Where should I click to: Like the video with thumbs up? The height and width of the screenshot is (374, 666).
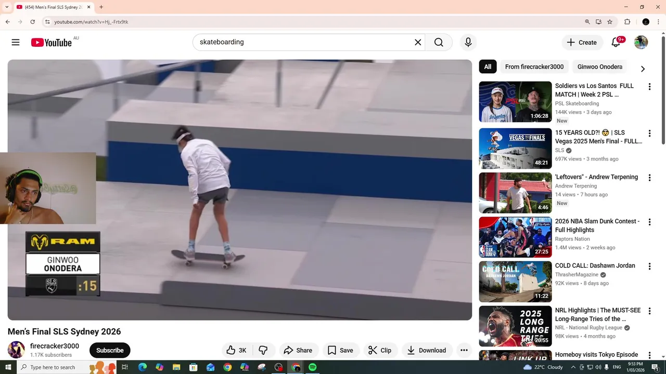coord(236,350)
